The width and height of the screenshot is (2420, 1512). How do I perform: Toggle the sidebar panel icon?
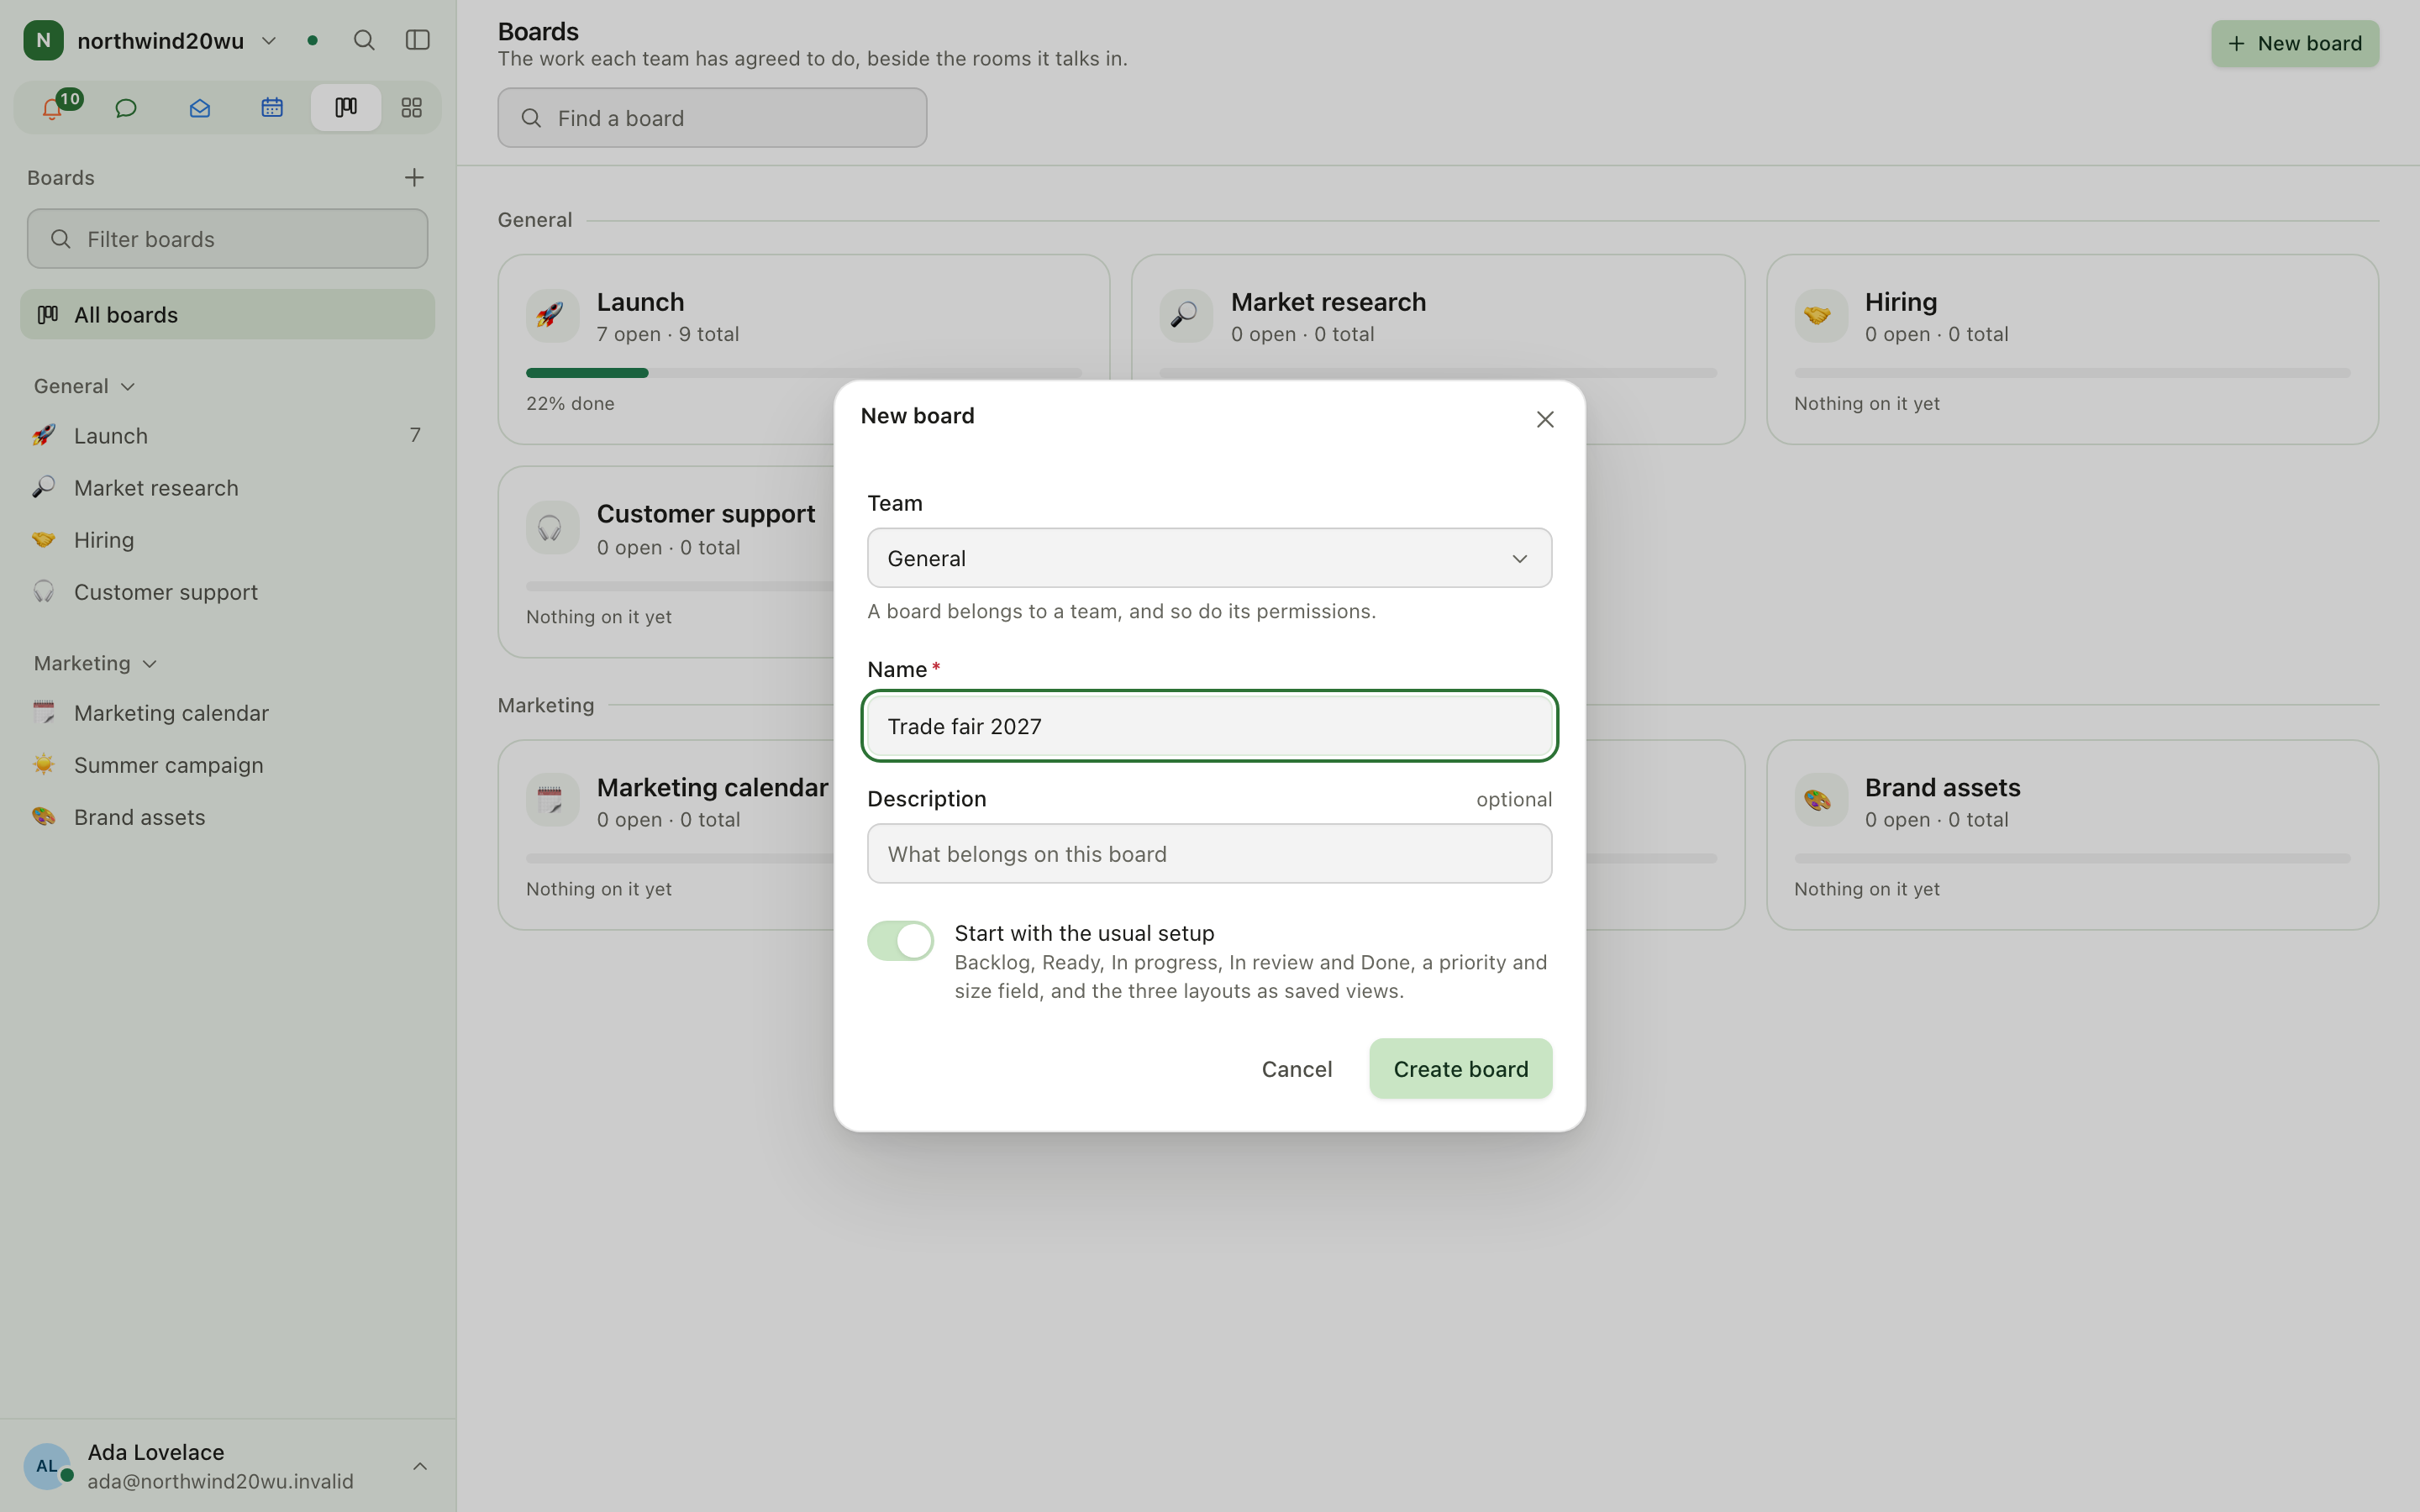point(418,40)
